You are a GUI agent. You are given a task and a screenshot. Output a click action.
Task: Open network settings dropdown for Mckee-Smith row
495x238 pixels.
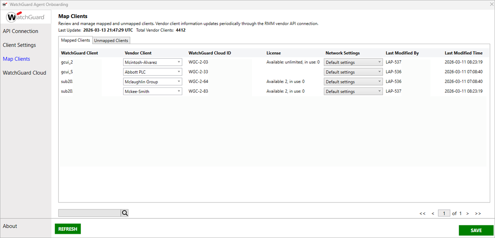point(353,91)
